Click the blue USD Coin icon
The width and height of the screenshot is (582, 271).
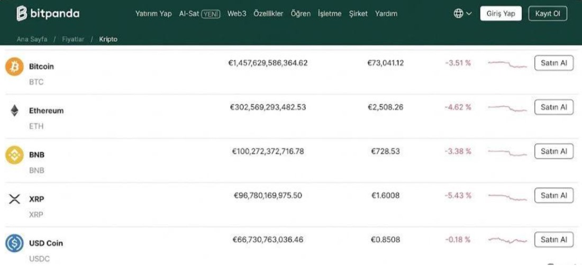[14, 244]
